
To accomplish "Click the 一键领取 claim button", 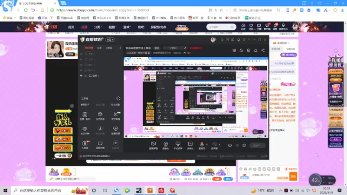I will click(63, 156).
